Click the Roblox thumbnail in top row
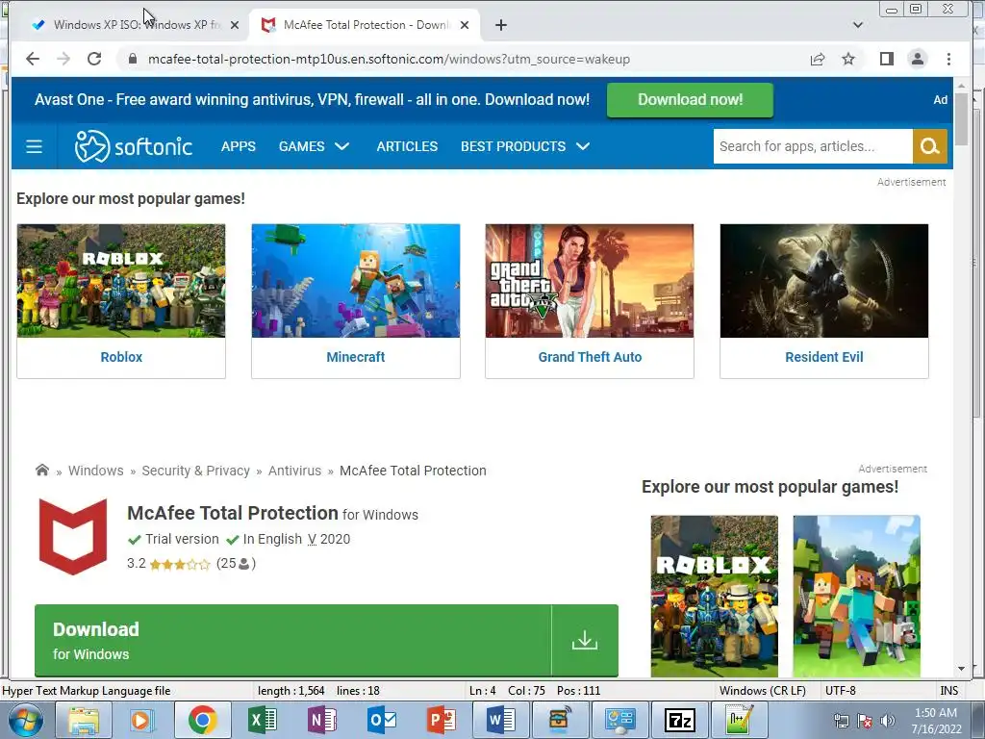985x739 pixels. coord(121,281)
